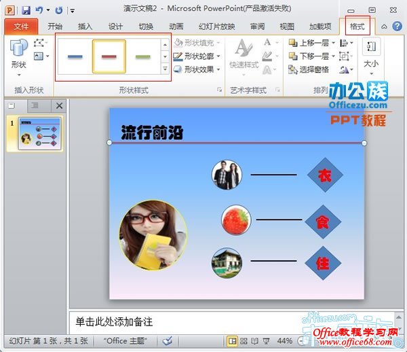Open the 形状效果 dropdown
This screenshot has height=352, width=407.
click(197, 69)
